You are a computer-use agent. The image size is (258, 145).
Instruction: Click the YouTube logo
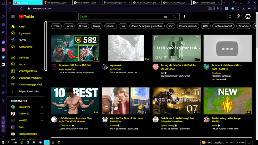(x=27, y=17)
